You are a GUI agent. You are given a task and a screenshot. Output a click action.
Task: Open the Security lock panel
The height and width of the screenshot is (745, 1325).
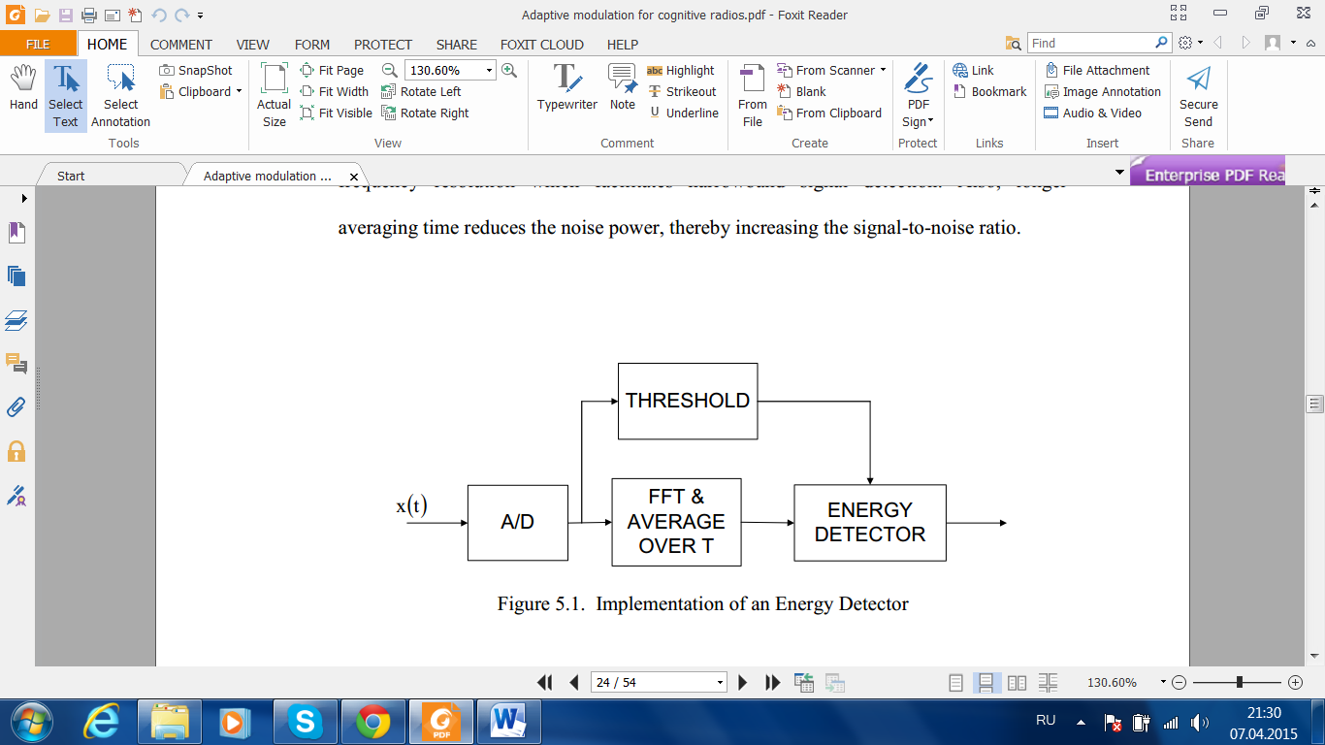point(16,451)
